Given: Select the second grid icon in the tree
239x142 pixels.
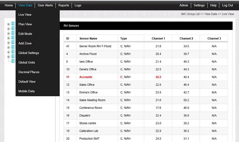Looking at the screenshot, I should tap(13, 29).
